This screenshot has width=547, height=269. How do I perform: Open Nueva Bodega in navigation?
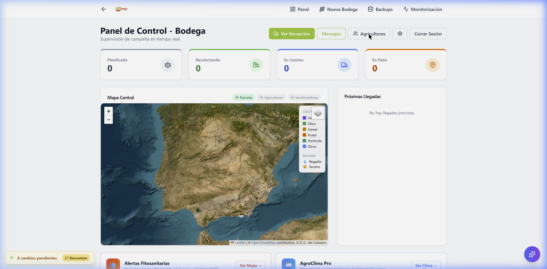(338, 9)
